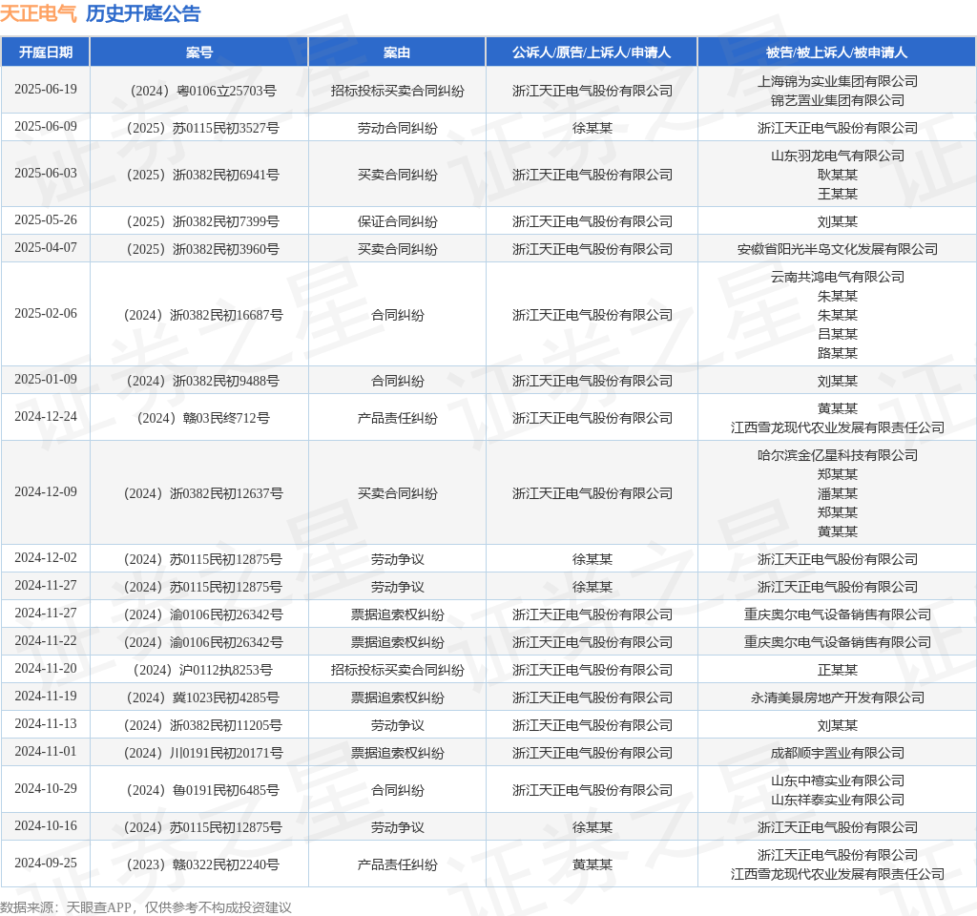Click date cell 2024-12-09
Image resolution: width=977 pixels, height=916 pixels.
point(46,491)
